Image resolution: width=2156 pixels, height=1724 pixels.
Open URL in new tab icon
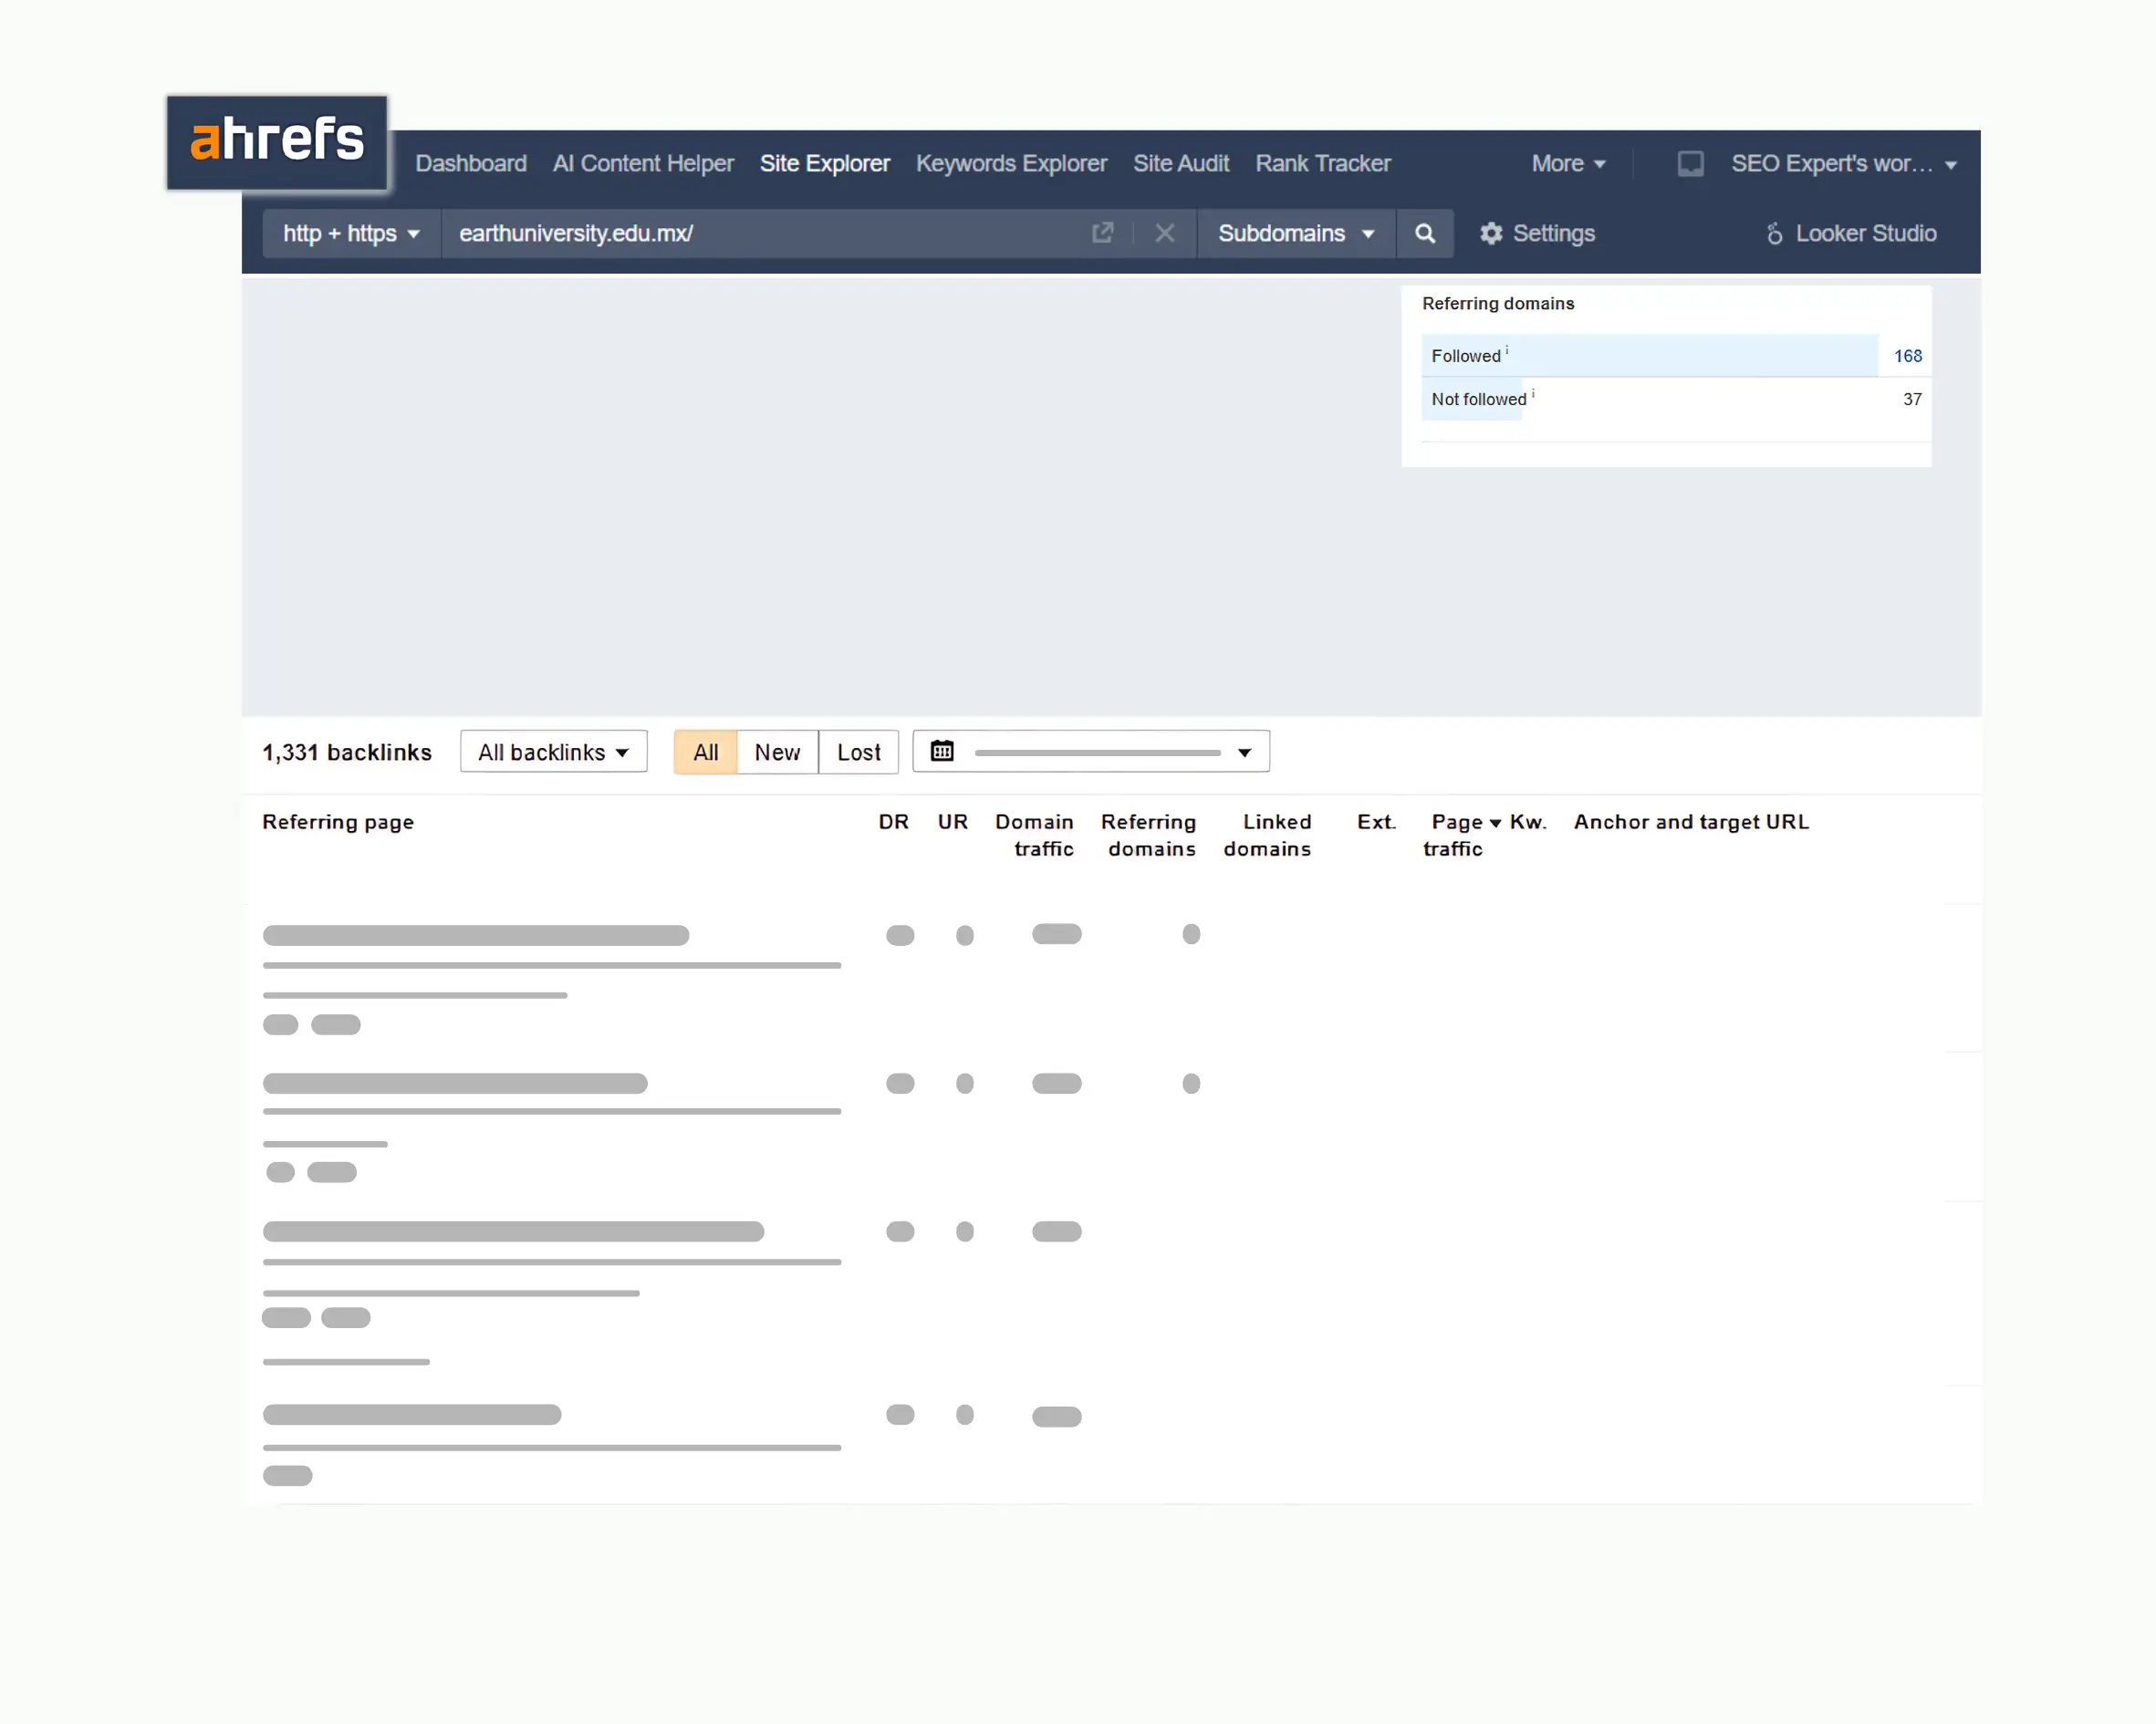click(x=1102, y=233)
